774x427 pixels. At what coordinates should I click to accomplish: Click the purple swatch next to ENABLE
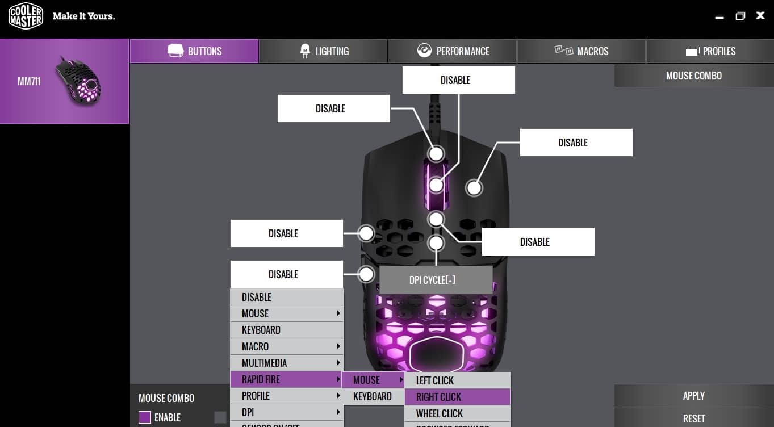point(144,417)
